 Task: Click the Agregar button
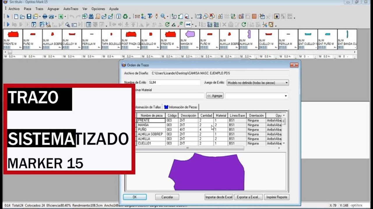(215, 96)
